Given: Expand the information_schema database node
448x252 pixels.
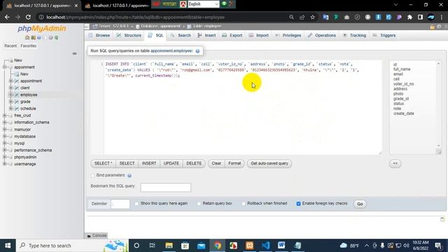Looking at the screenshot, I should 5,122.
